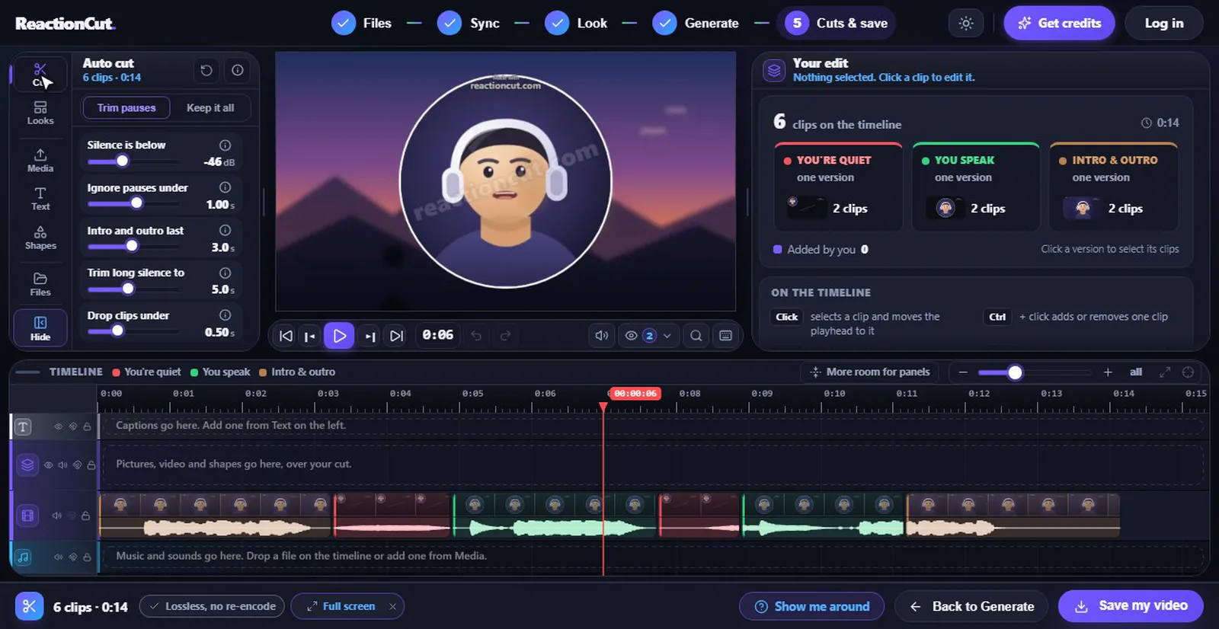The image size is (1219, 629).
Task: Open the Media panel in the sidebar
Action: 40,160
